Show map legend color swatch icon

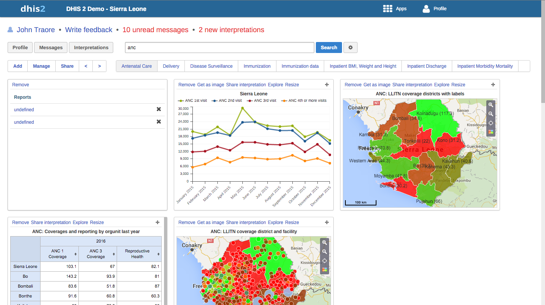(x=490, y=132)
